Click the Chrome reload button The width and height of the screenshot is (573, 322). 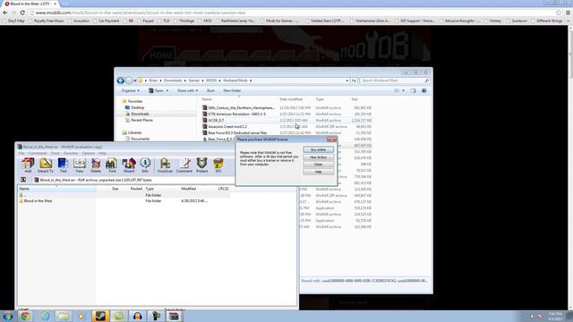(22, 13)
